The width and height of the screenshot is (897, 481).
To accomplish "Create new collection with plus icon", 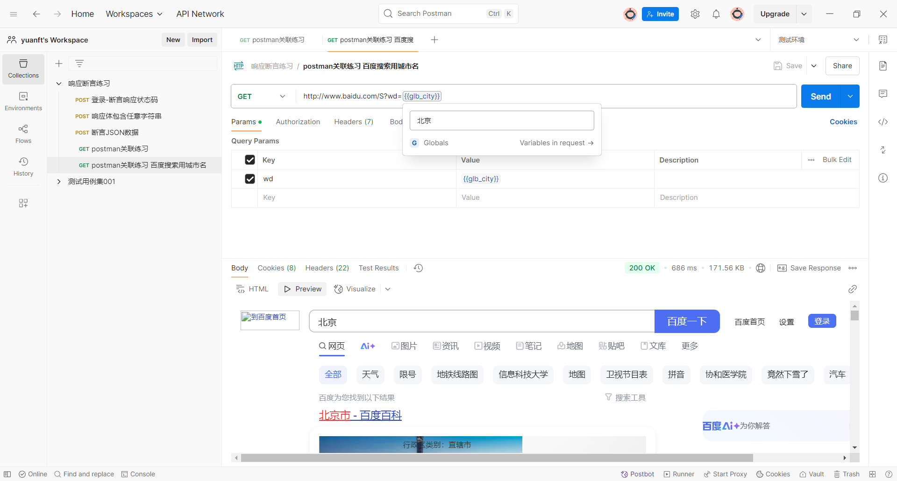I will (x=59, y=64).
